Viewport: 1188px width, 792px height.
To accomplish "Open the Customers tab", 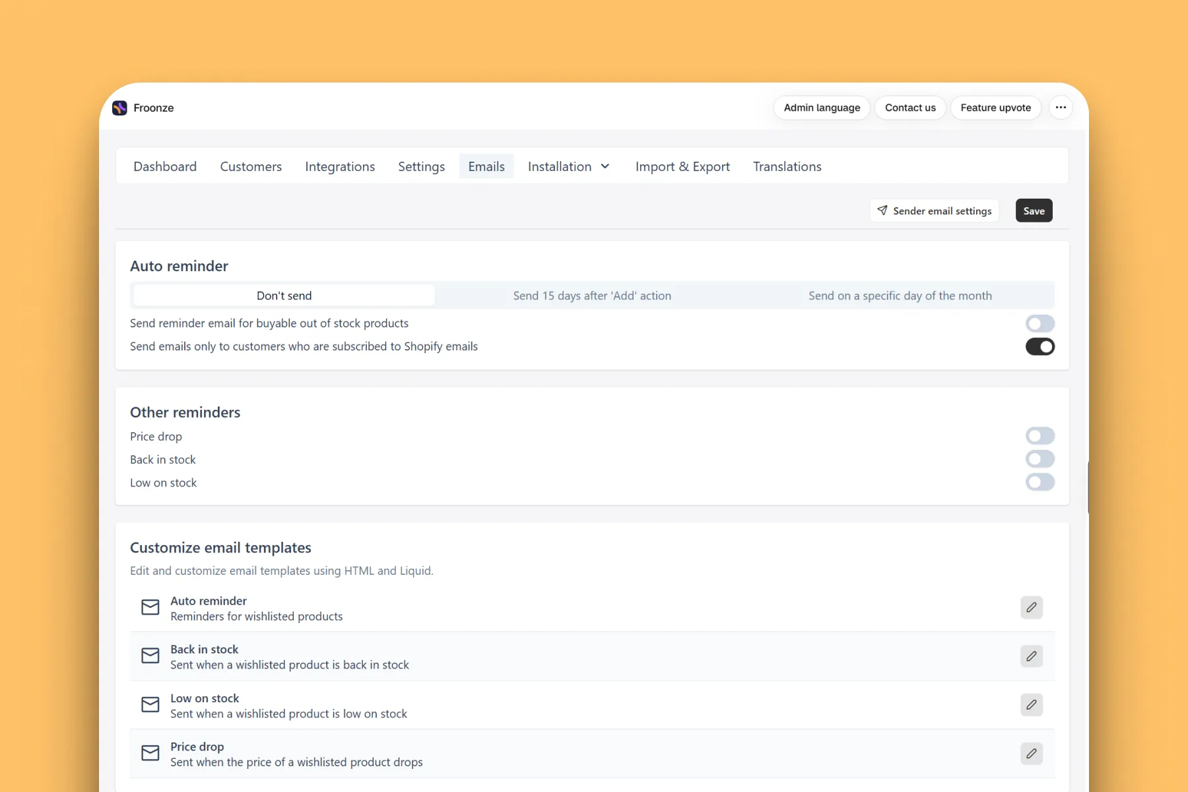I will coord(251,166).
